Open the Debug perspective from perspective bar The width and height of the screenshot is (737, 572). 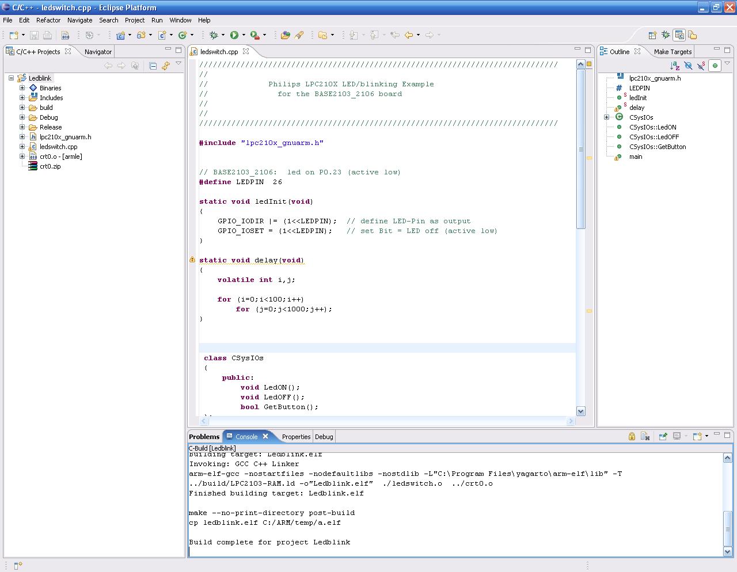666,35
